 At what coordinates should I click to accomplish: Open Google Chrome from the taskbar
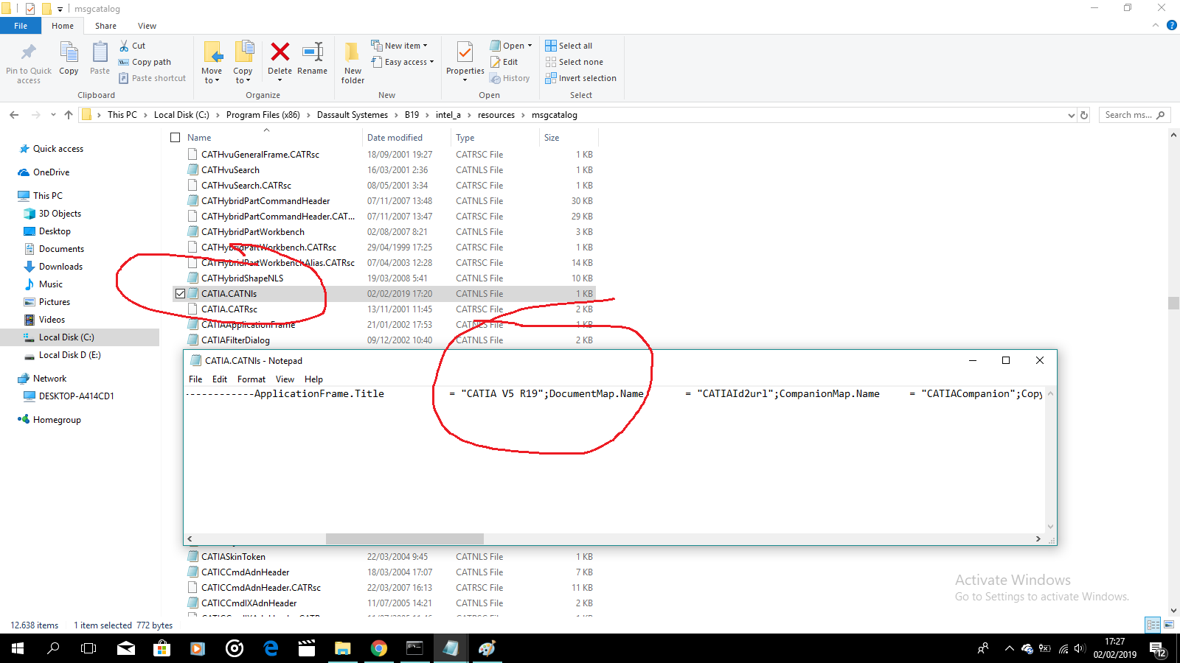(379, 648)
